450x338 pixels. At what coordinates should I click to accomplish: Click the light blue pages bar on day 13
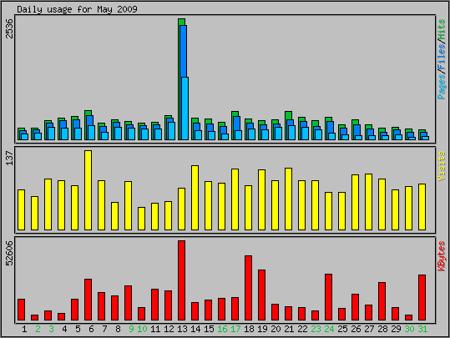point(185,108)
